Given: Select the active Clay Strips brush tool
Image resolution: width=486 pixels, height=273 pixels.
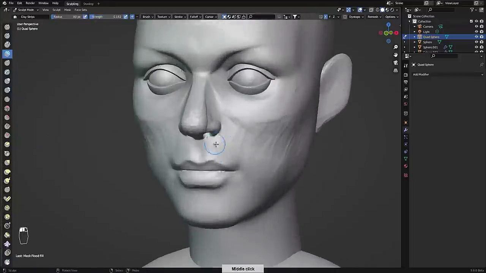Looking at the screenshot, I should point(7,54).
